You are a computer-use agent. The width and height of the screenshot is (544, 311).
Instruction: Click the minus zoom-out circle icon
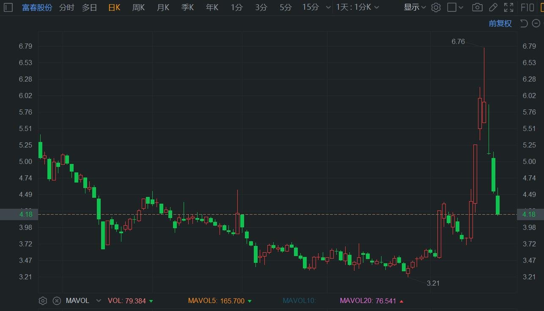(x=536, y=23)
